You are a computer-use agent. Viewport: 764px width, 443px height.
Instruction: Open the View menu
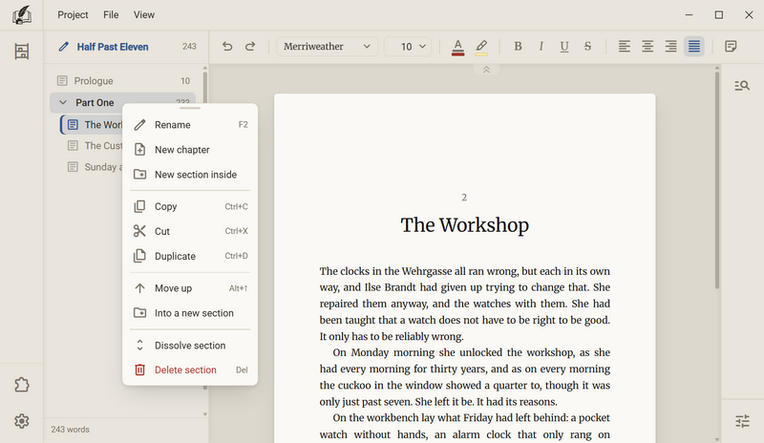click(x=144, y=14)
